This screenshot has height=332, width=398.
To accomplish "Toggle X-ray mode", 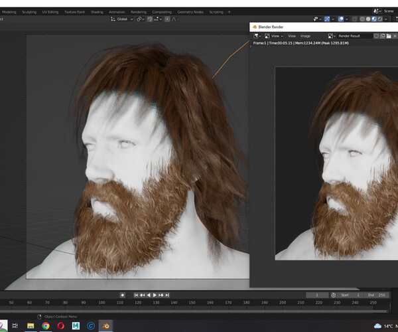I will tap(355, 19).
